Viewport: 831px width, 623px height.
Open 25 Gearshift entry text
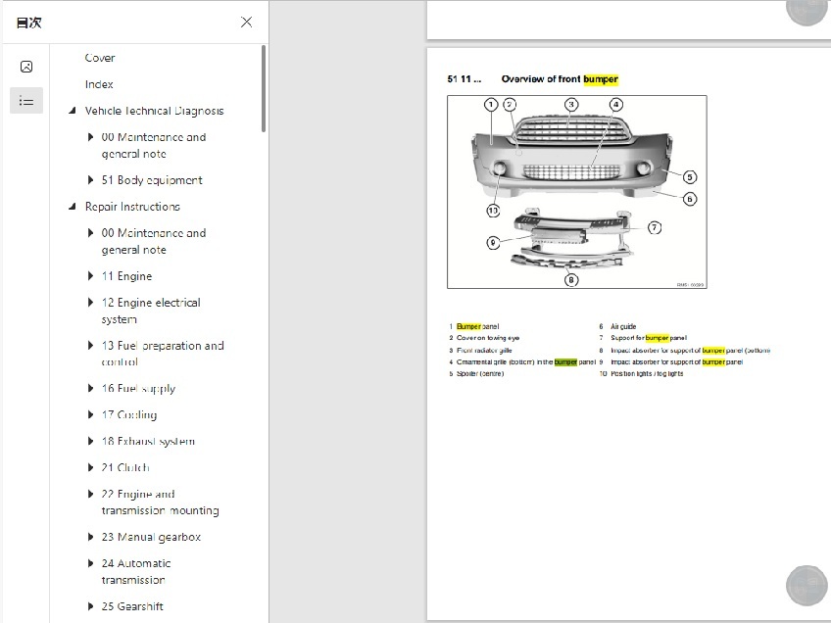coord(132,606)
